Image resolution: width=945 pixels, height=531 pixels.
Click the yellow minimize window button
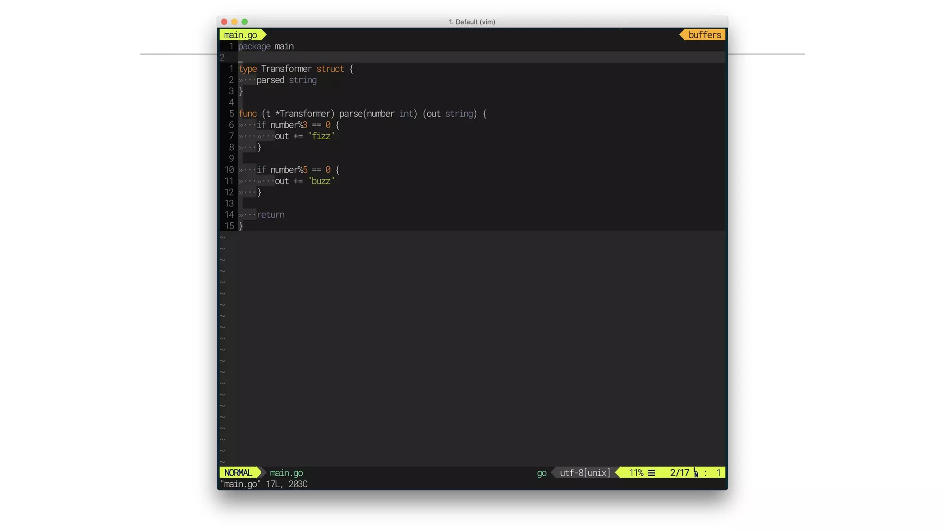(x=234, y=22)
